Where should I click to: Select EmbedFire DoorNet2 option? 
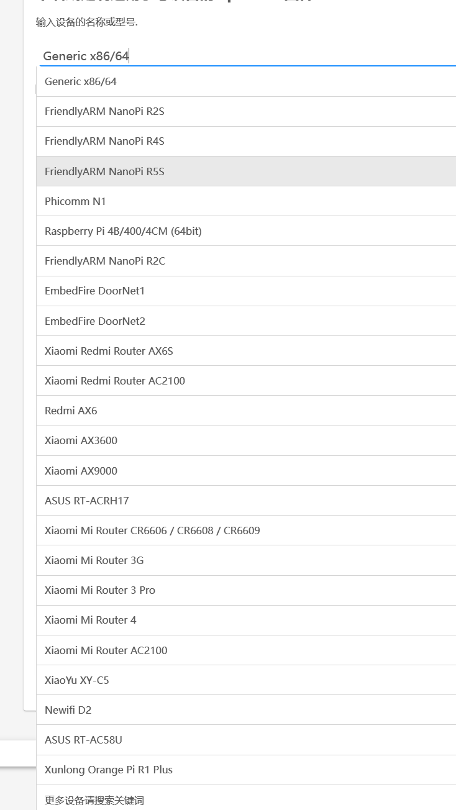coord(94,321)
